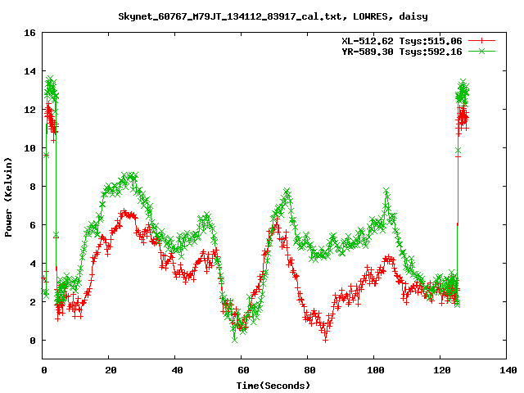
Task: Click the x-axis tick label 100
Action: 375,370
